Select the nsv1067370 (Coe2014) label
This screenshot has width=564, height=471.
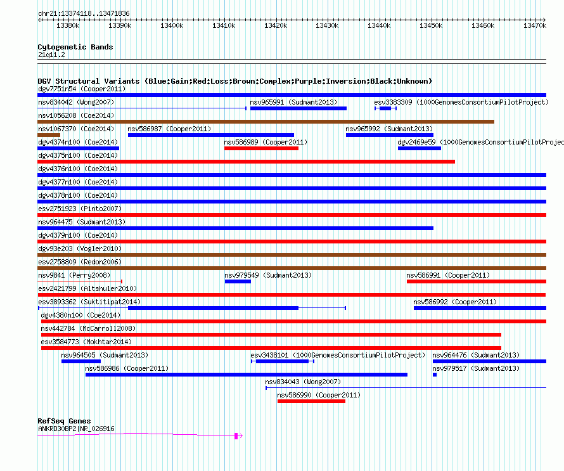tap(76, 129)
